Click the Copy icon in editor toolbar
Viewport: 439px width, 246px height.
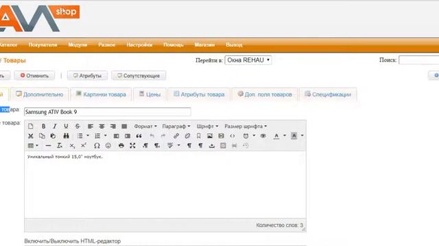tap(42, 136)
